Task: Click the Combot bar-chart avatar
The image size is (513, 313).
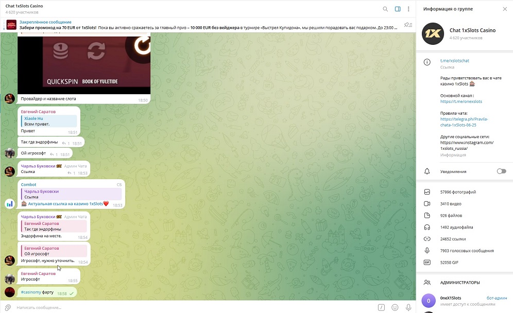Action: [10, 204]
